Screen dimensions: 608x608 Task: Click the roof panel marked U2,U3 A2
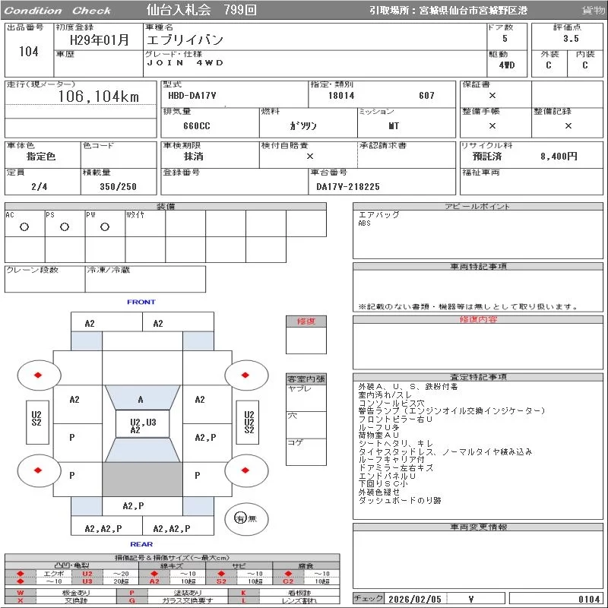tap(142, 426)
